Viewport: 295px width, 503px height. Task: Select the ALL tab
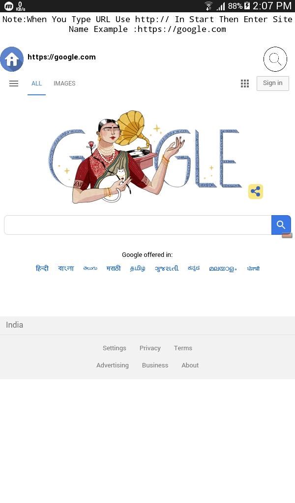coord(36,84)
